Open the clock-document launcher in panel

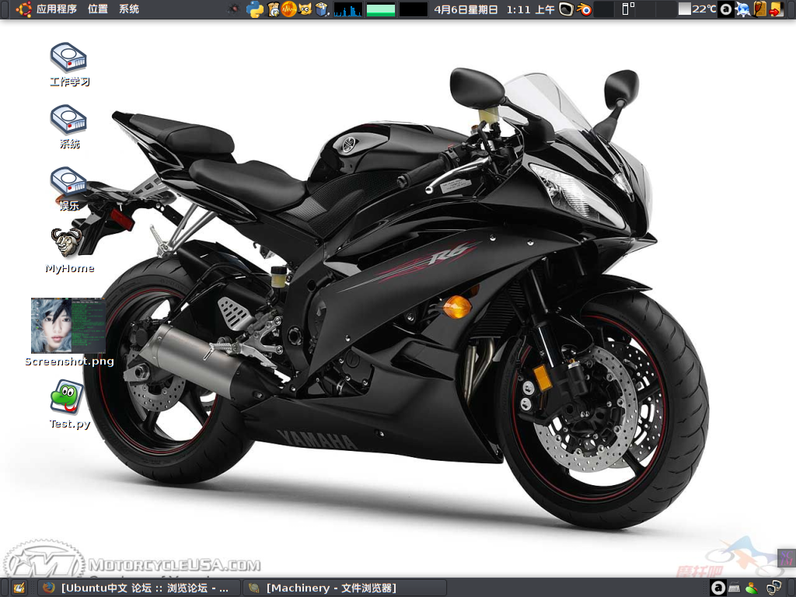(x=273, y=9)
